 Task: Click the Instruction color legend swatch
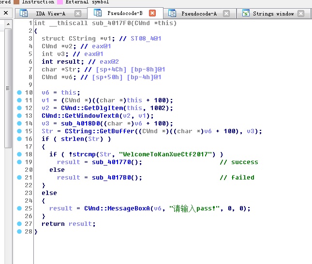coord(16,2)
